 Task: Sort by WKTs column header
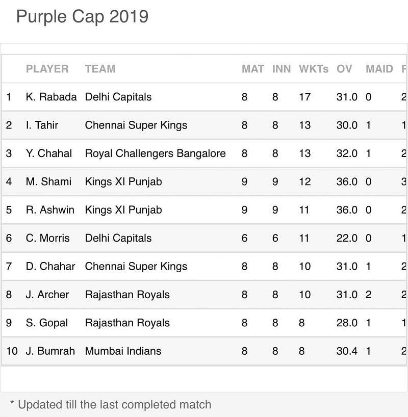(x=313, y=69)
